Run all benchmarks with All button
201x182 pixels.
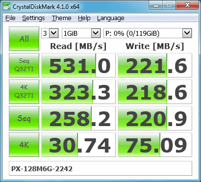point(24,39)
